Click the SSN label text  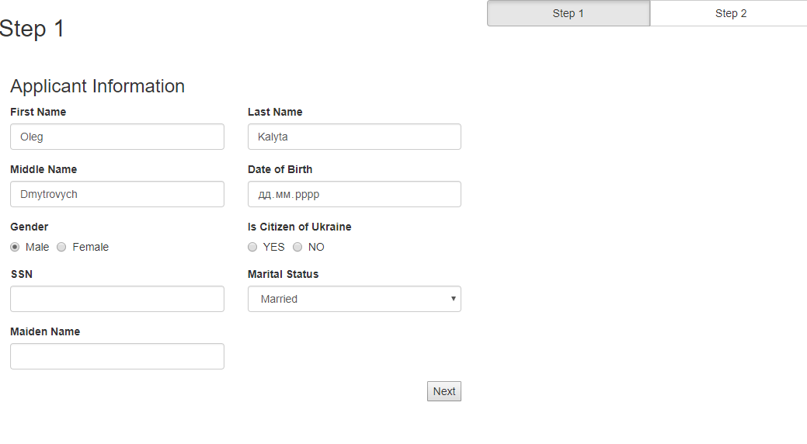(22, 274)
